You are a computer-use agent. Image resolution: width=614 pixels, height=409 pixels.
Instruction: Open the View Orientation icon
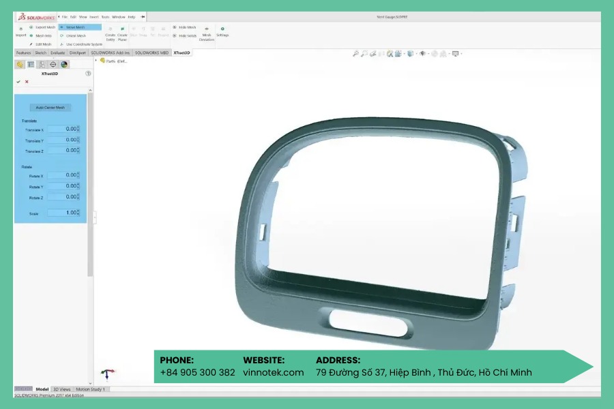click(x=398, y=54)
